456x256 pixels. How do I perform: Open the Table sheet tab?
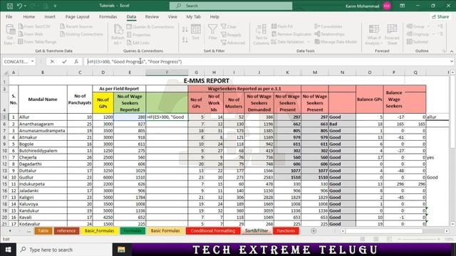[x=43, y=230]
